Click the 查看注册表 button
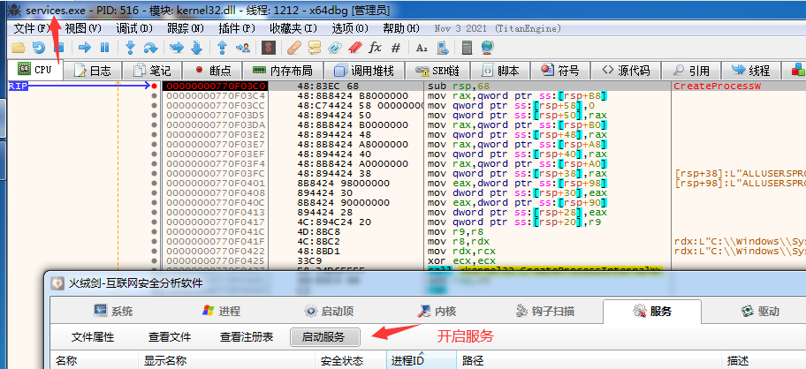806x369 pixels. [x=247, y=337]
